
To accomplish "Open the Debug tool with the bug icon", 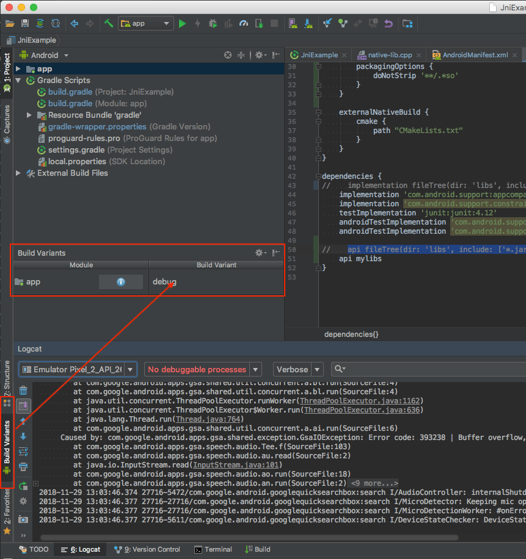I will (x=213, y=23).
